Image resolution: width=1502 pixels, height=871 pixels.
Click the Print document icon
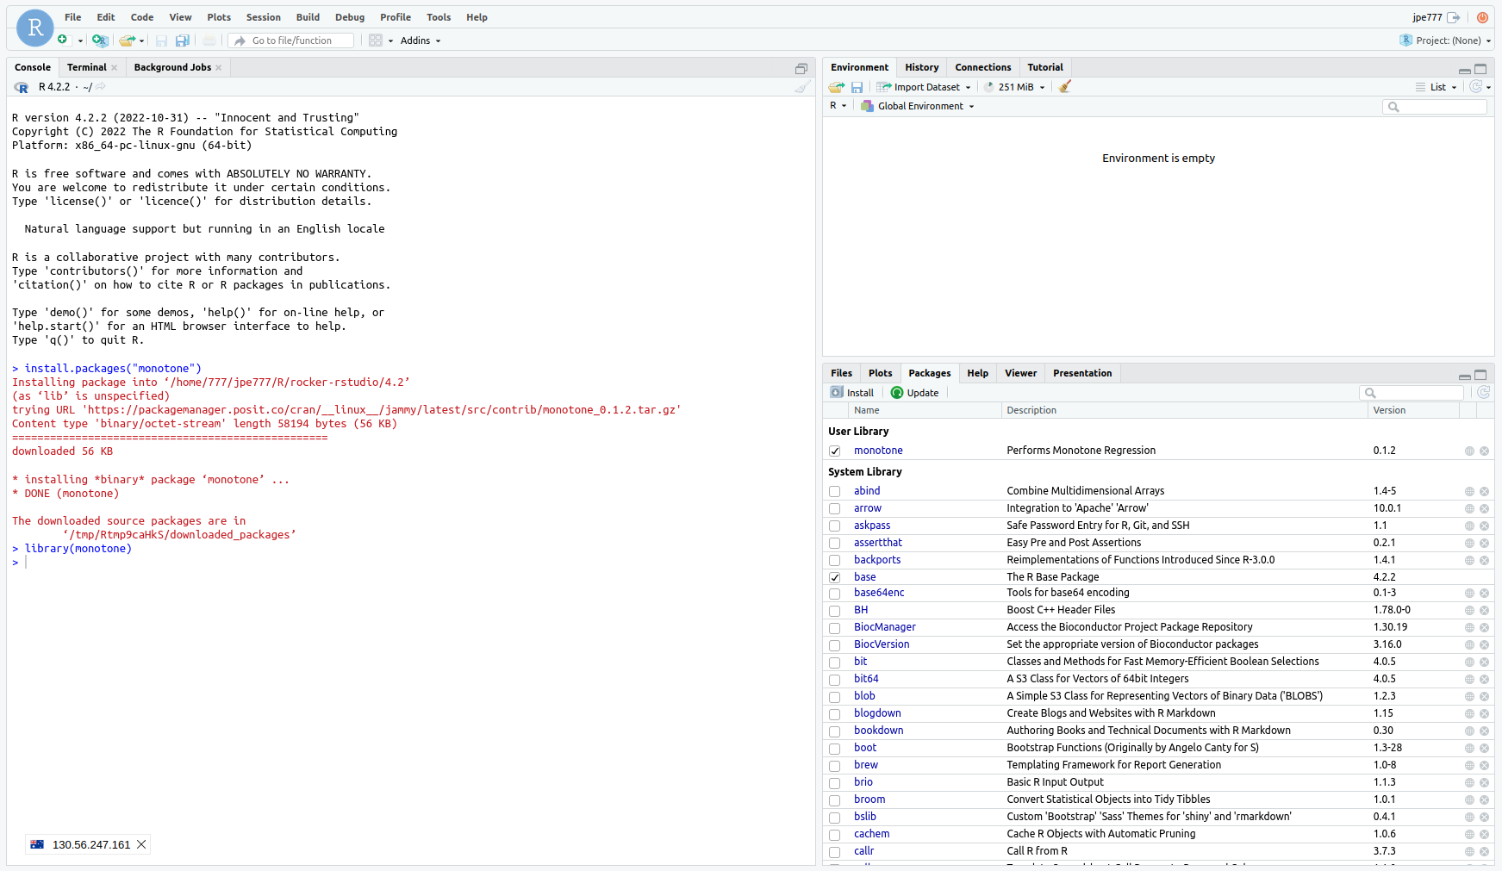click(209, 40)
